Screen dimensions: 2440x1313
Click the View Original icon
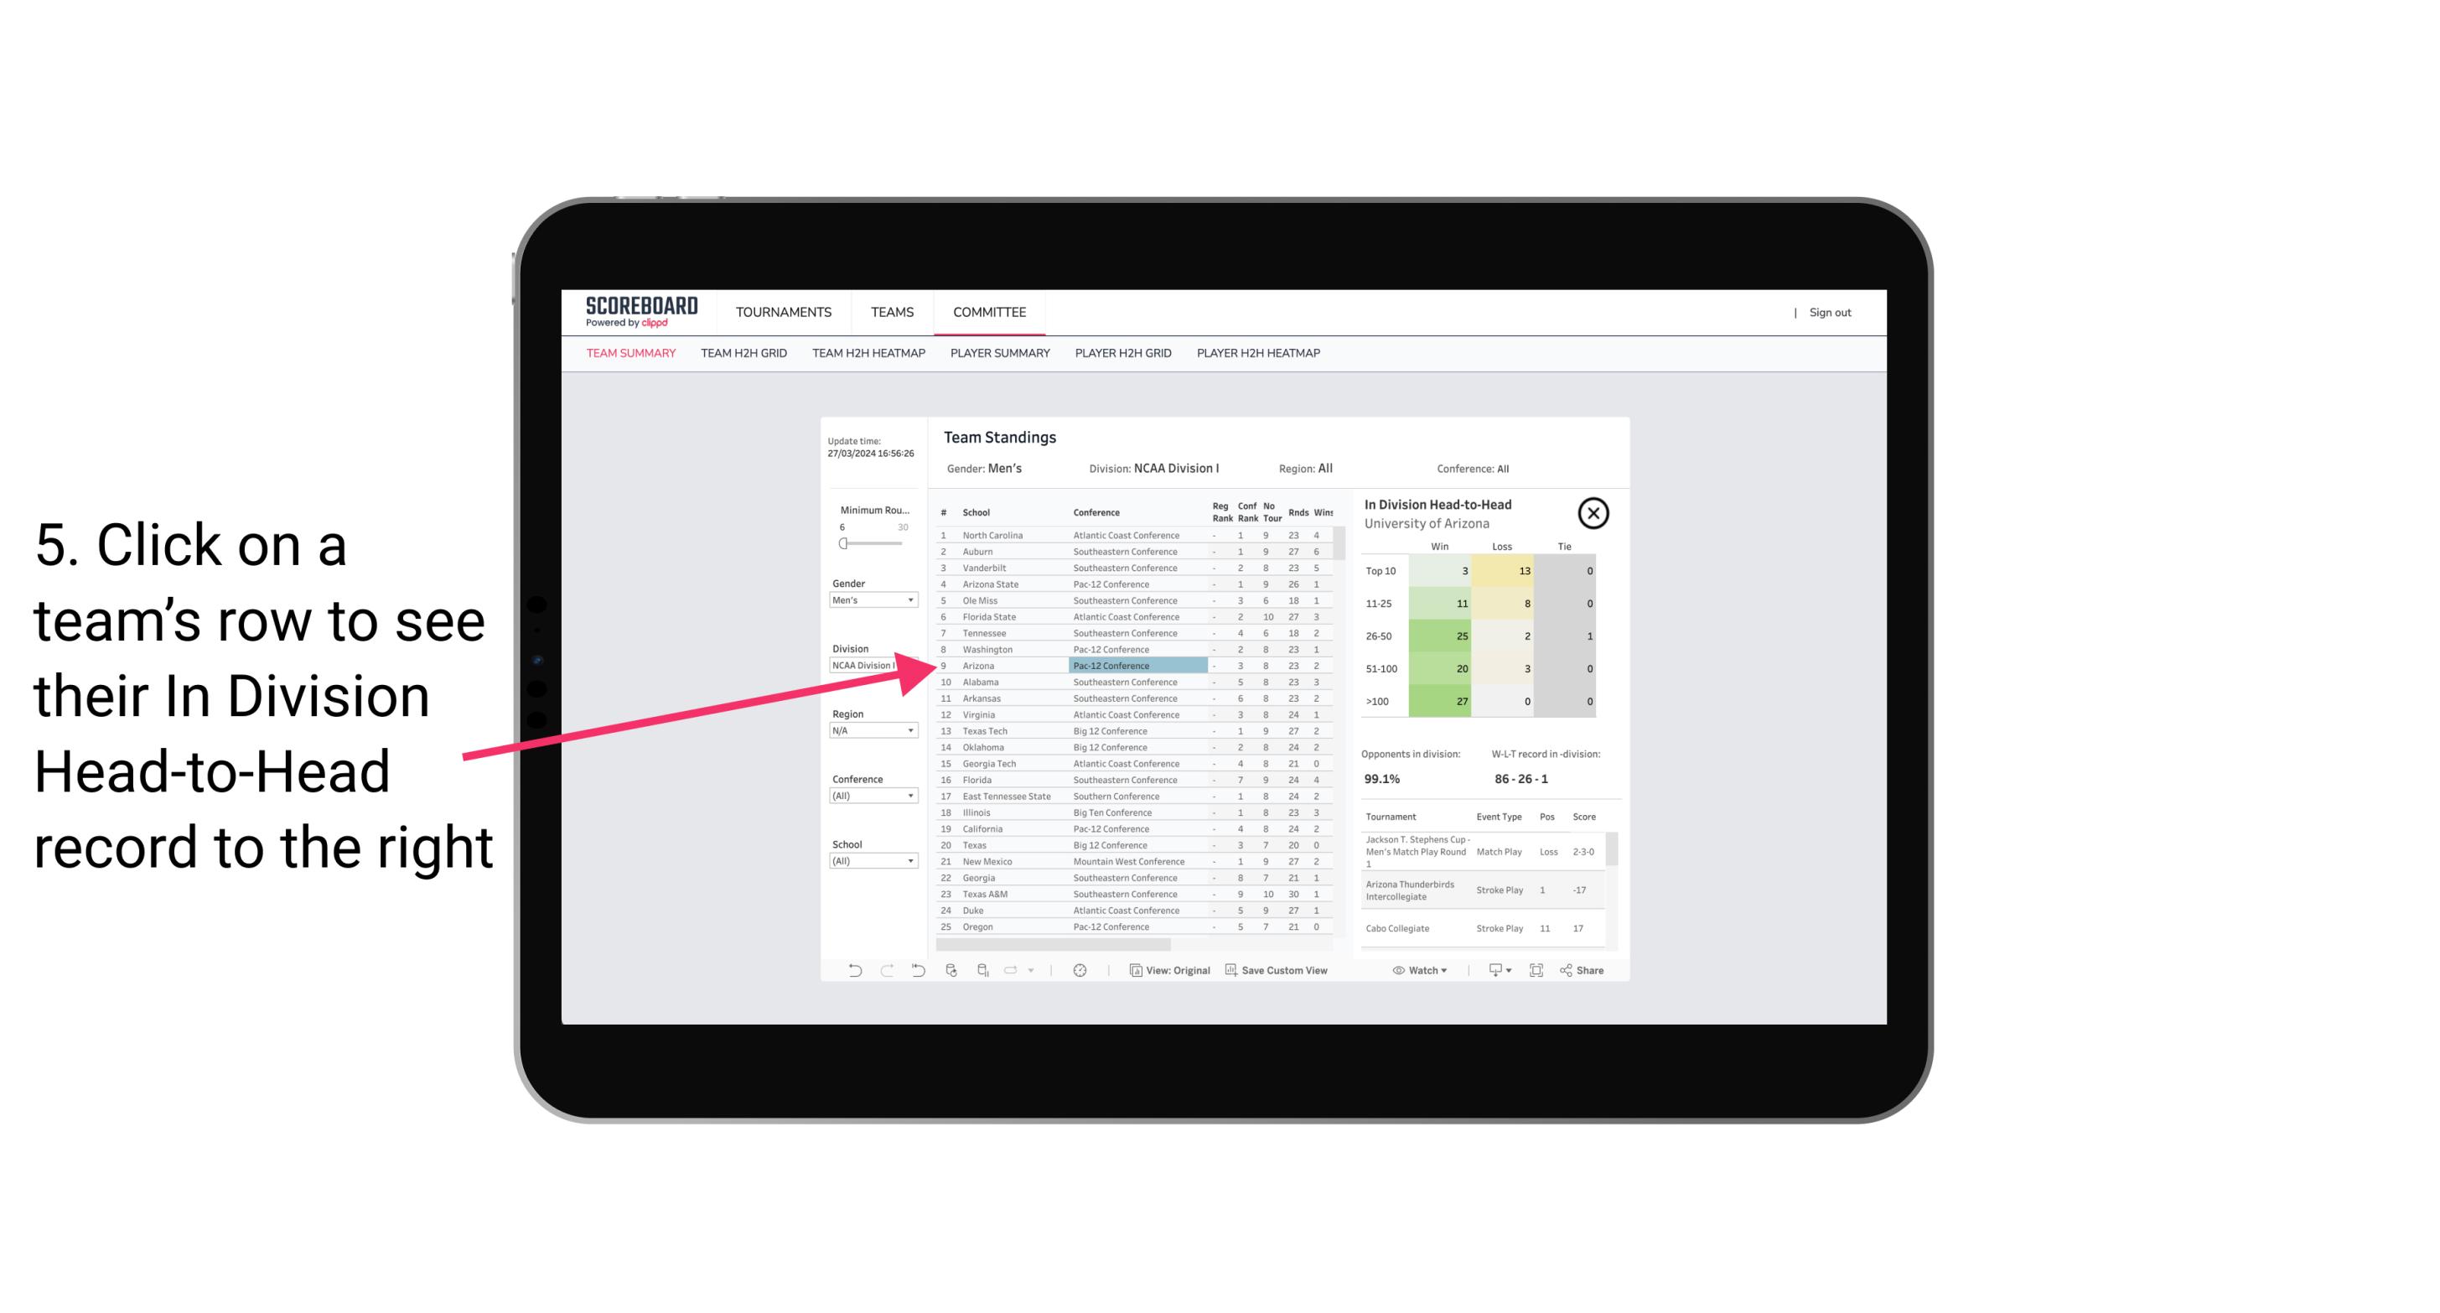[x=1130, y=970]
